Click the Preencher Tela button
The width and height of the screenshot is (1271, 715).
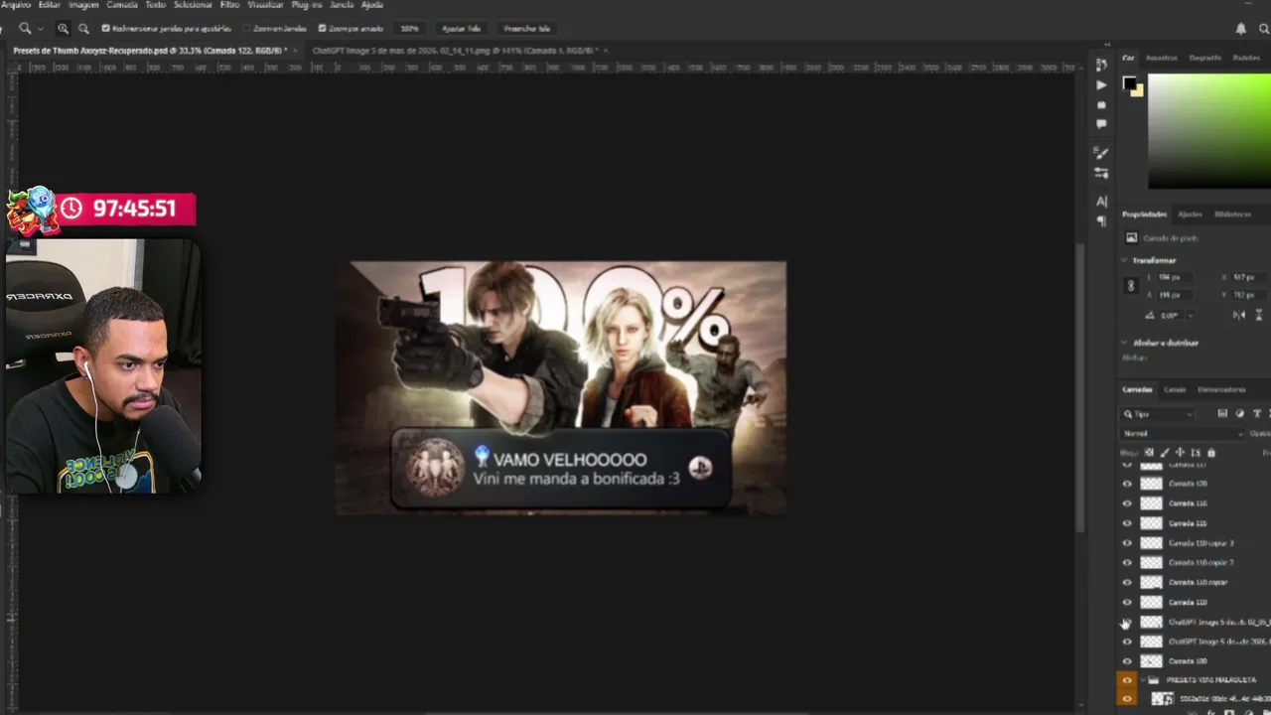click(x=526, y=29)
